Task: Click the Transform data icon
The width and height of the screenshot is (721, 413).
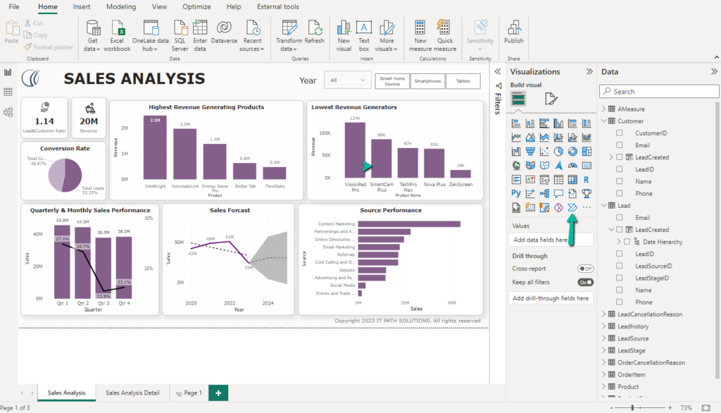Action: click(x=289, y=28)
